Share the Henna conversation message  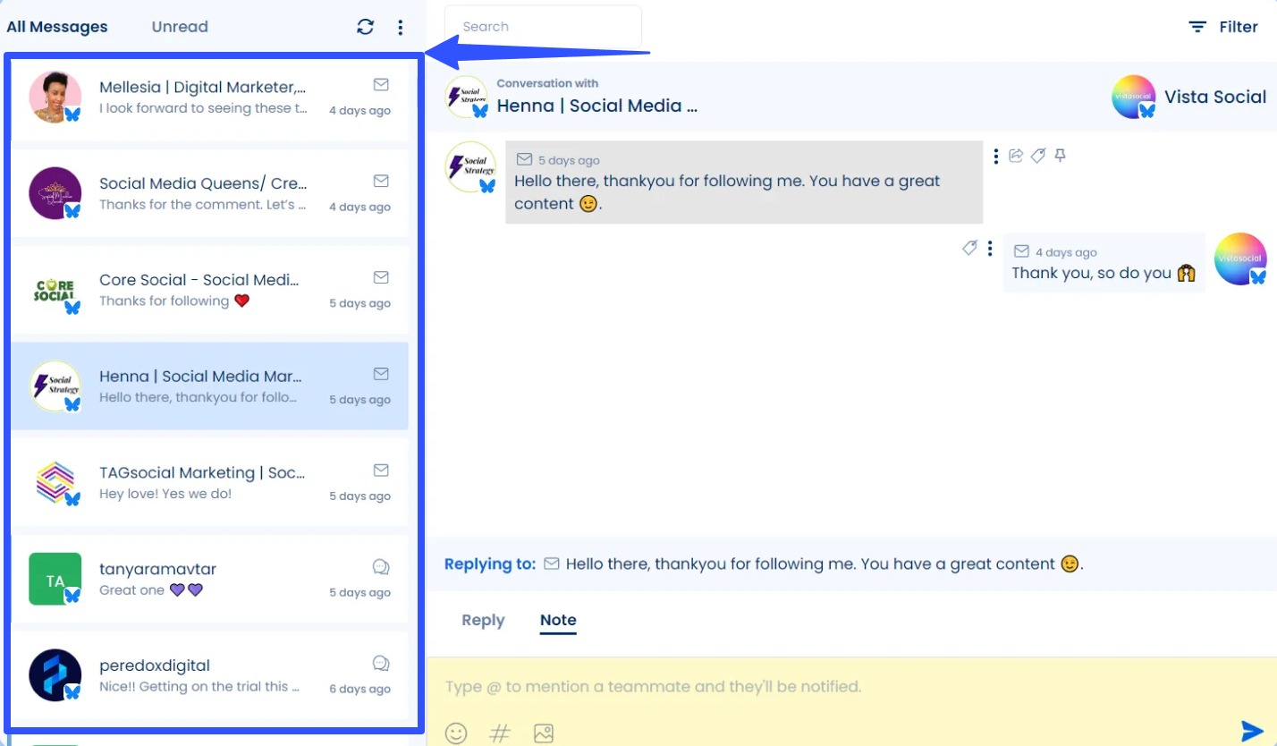coord(1017,155)
